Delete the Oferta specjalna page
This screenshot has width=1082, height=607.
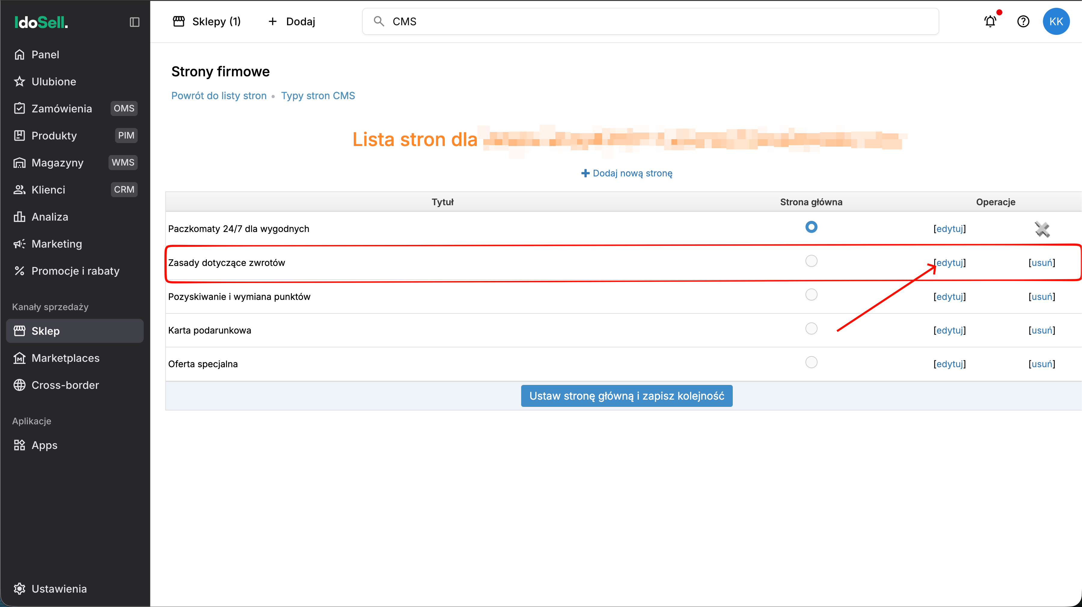tap(1042, 364)
